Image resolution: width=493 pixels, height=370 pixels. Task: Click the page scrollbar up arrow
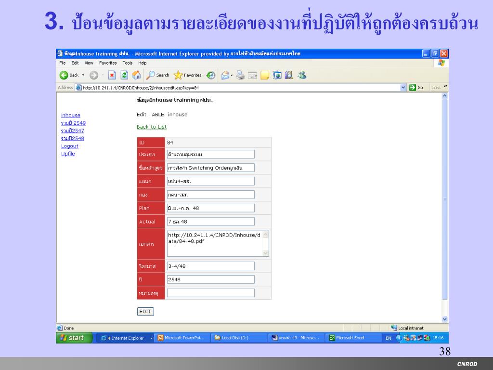tap(444, 96)
